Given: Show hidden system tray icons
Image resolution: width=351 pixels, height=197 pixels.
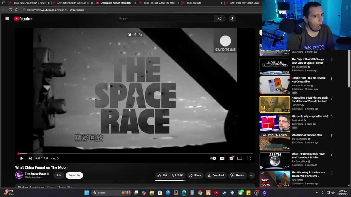Looking at the screenshot, I should coord(317,193).
